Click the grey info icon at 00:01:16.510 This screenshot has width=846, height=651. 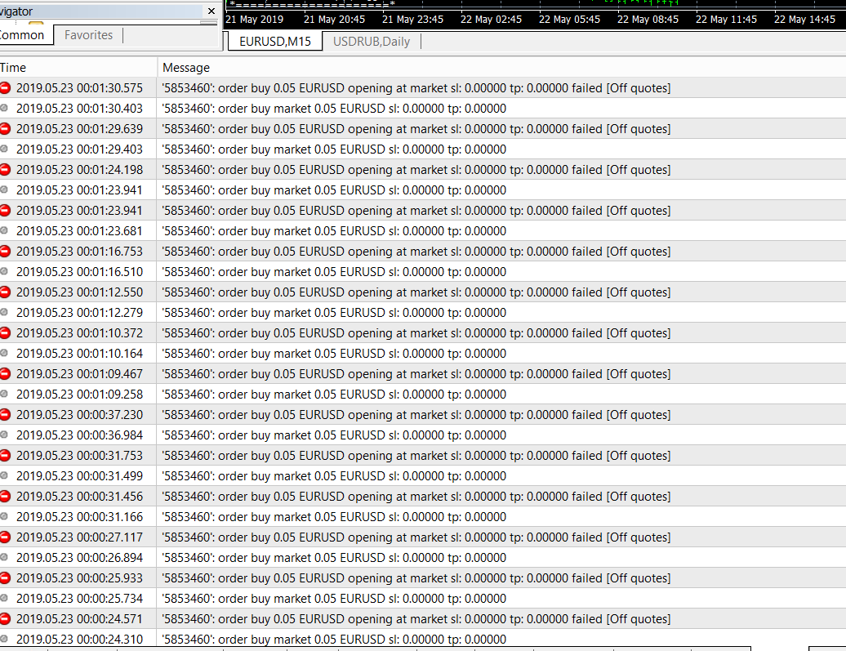coord(4,271)
